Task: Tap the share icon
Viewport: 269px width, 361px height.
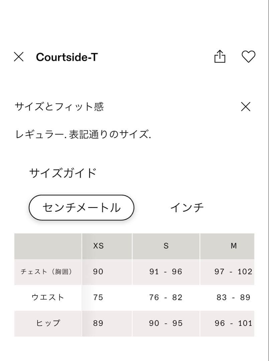Action: (x=220, y=57)
